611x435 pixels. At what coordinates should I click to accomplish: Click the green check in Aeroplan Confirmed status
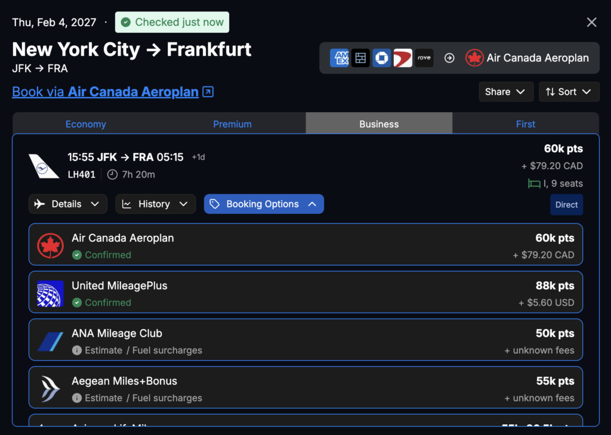[x=77, y=255]
